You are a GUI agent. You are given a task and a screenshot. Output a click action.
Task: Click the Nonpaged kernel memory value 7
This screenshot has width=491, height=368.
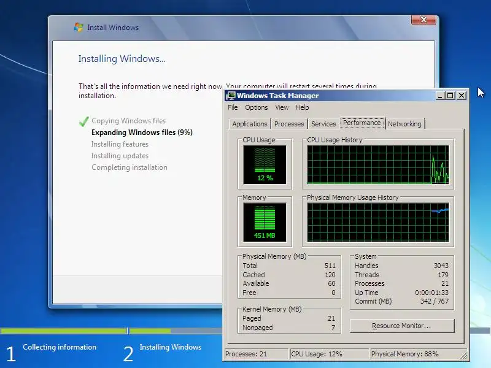click(333, 328)
